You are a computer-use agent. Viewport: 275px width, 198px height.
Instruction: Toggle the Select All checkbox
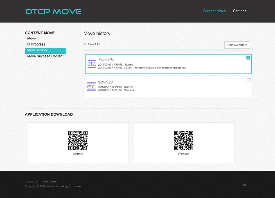pos(85,44)
